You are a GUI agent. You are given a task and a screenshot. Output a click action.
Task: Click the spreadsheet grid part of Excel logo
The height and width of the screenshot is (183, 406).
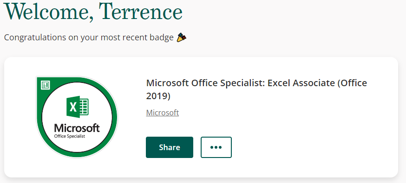point(84,107)
